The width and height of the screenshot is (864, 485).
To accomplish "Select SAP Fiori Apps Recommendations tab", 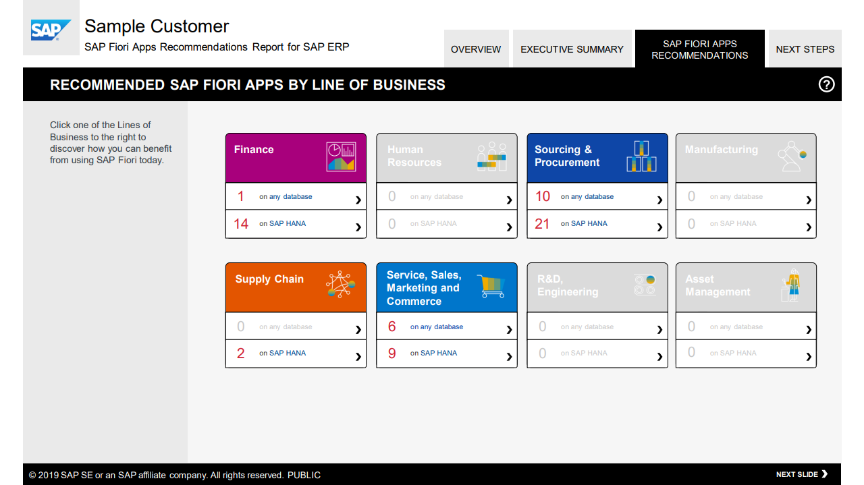I will pos(700,49).
